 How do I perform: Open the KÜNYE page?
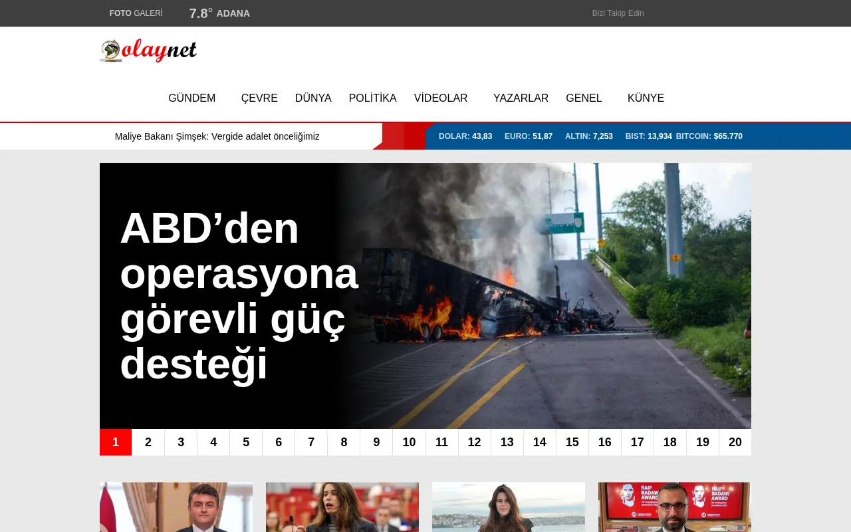(646, 98)
